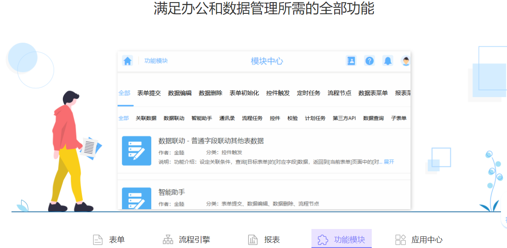Filter by 第三方API sub-category
The width and height of the screenshot is (507, 248).
pos(344,118)
